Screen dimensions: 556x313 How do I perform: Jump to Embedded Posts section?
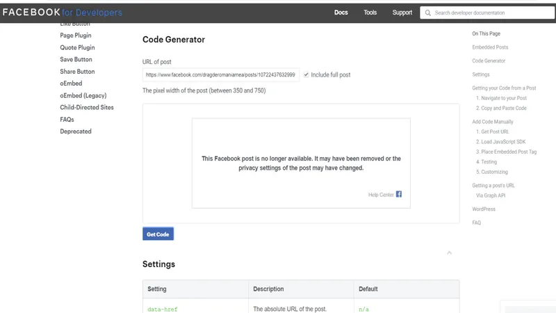point(490,47)
